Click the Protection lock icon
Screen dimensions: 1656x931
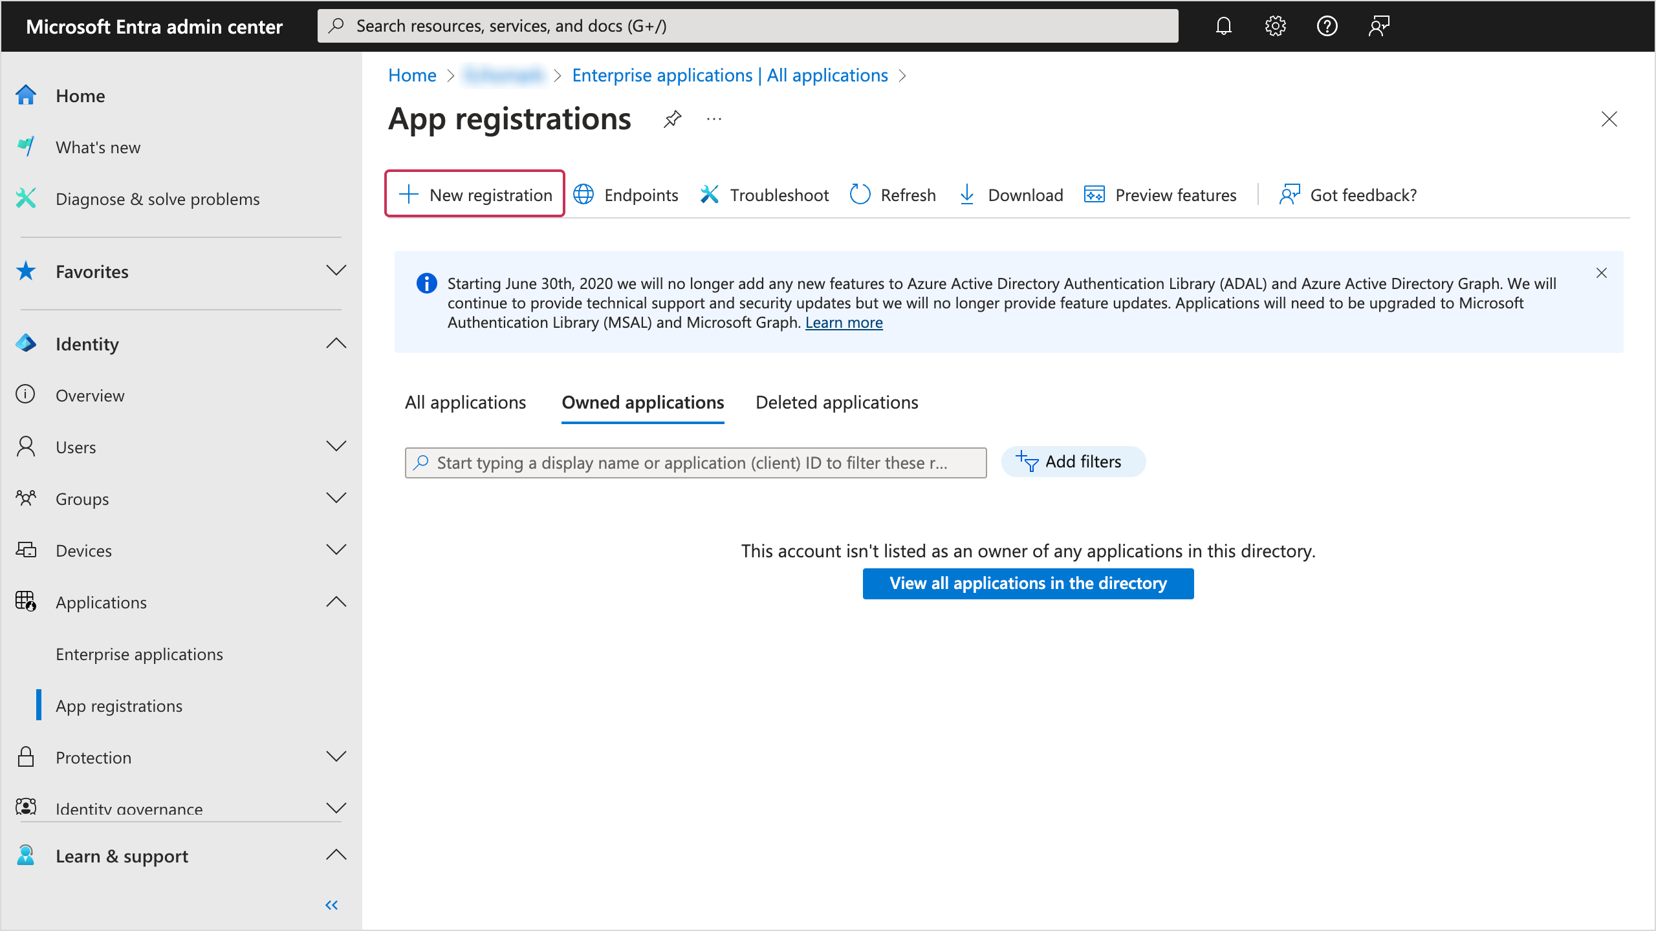click(26, 756)
